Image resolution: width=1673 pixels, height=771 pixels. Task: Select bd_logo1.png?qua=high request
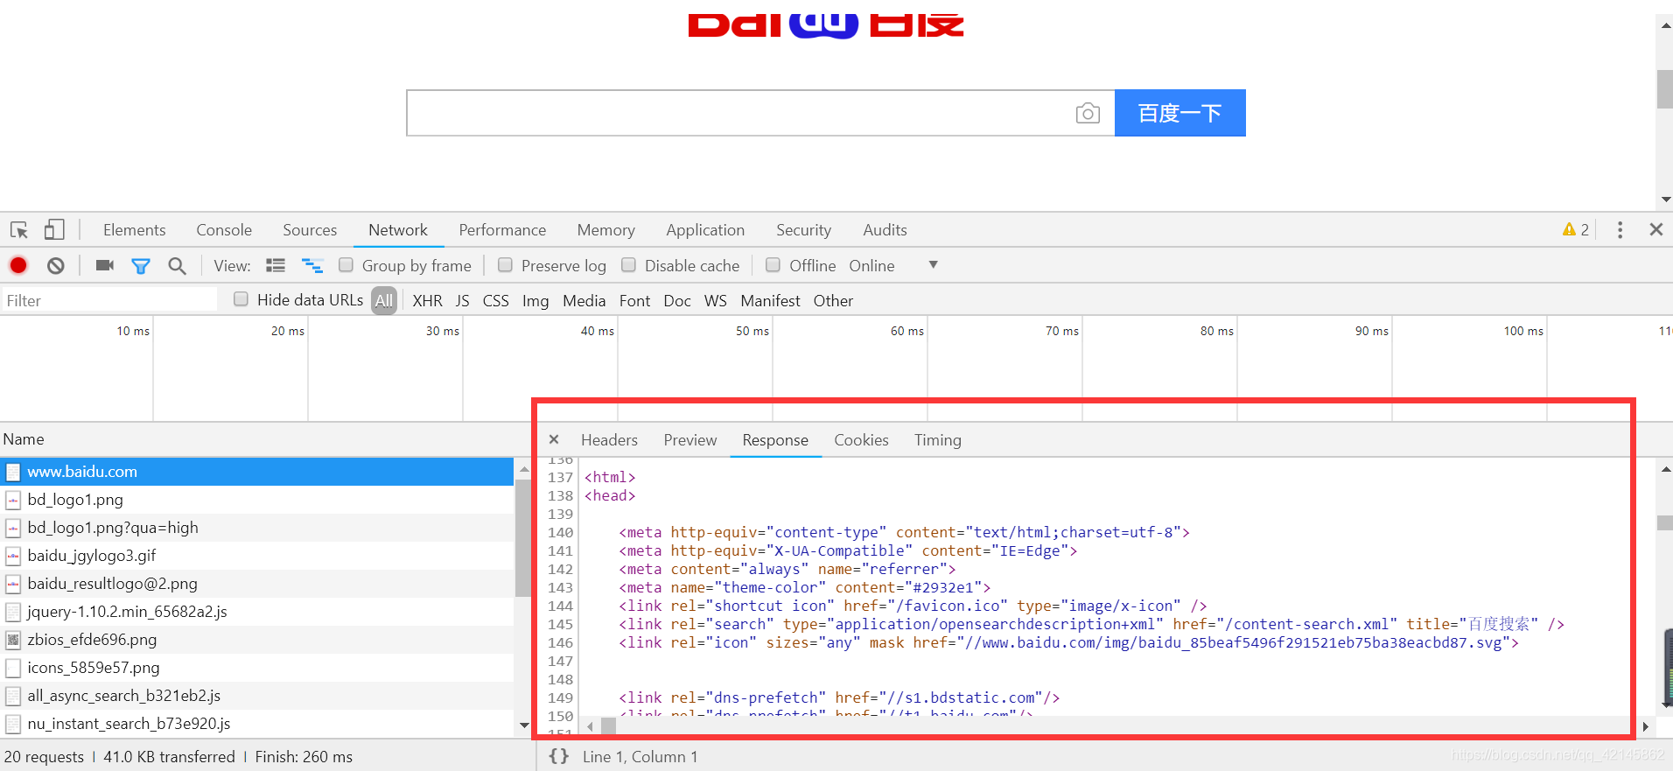tap(256, 528)
